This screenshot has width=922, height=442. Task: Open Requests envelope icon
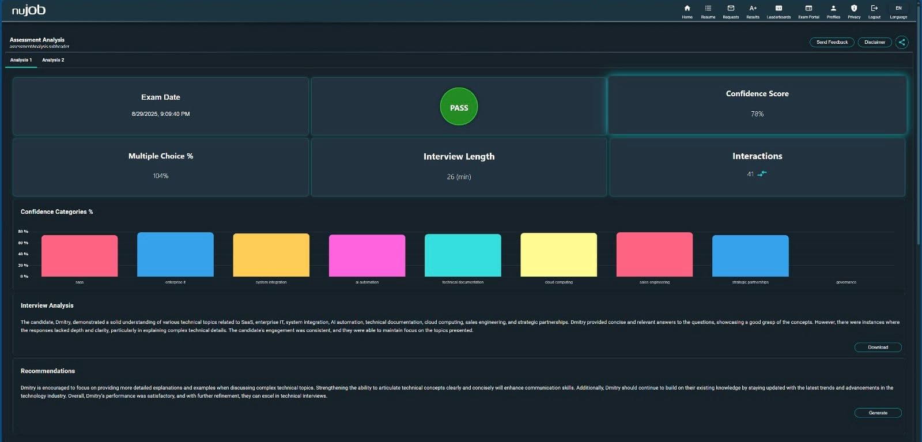pyautogui.click(x=731, y=9)
